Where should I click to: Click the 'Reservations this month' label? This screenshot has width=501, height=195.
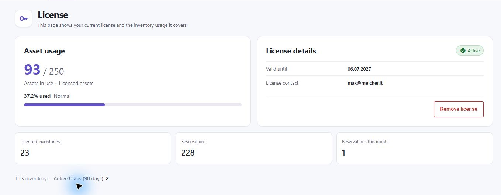365,141
